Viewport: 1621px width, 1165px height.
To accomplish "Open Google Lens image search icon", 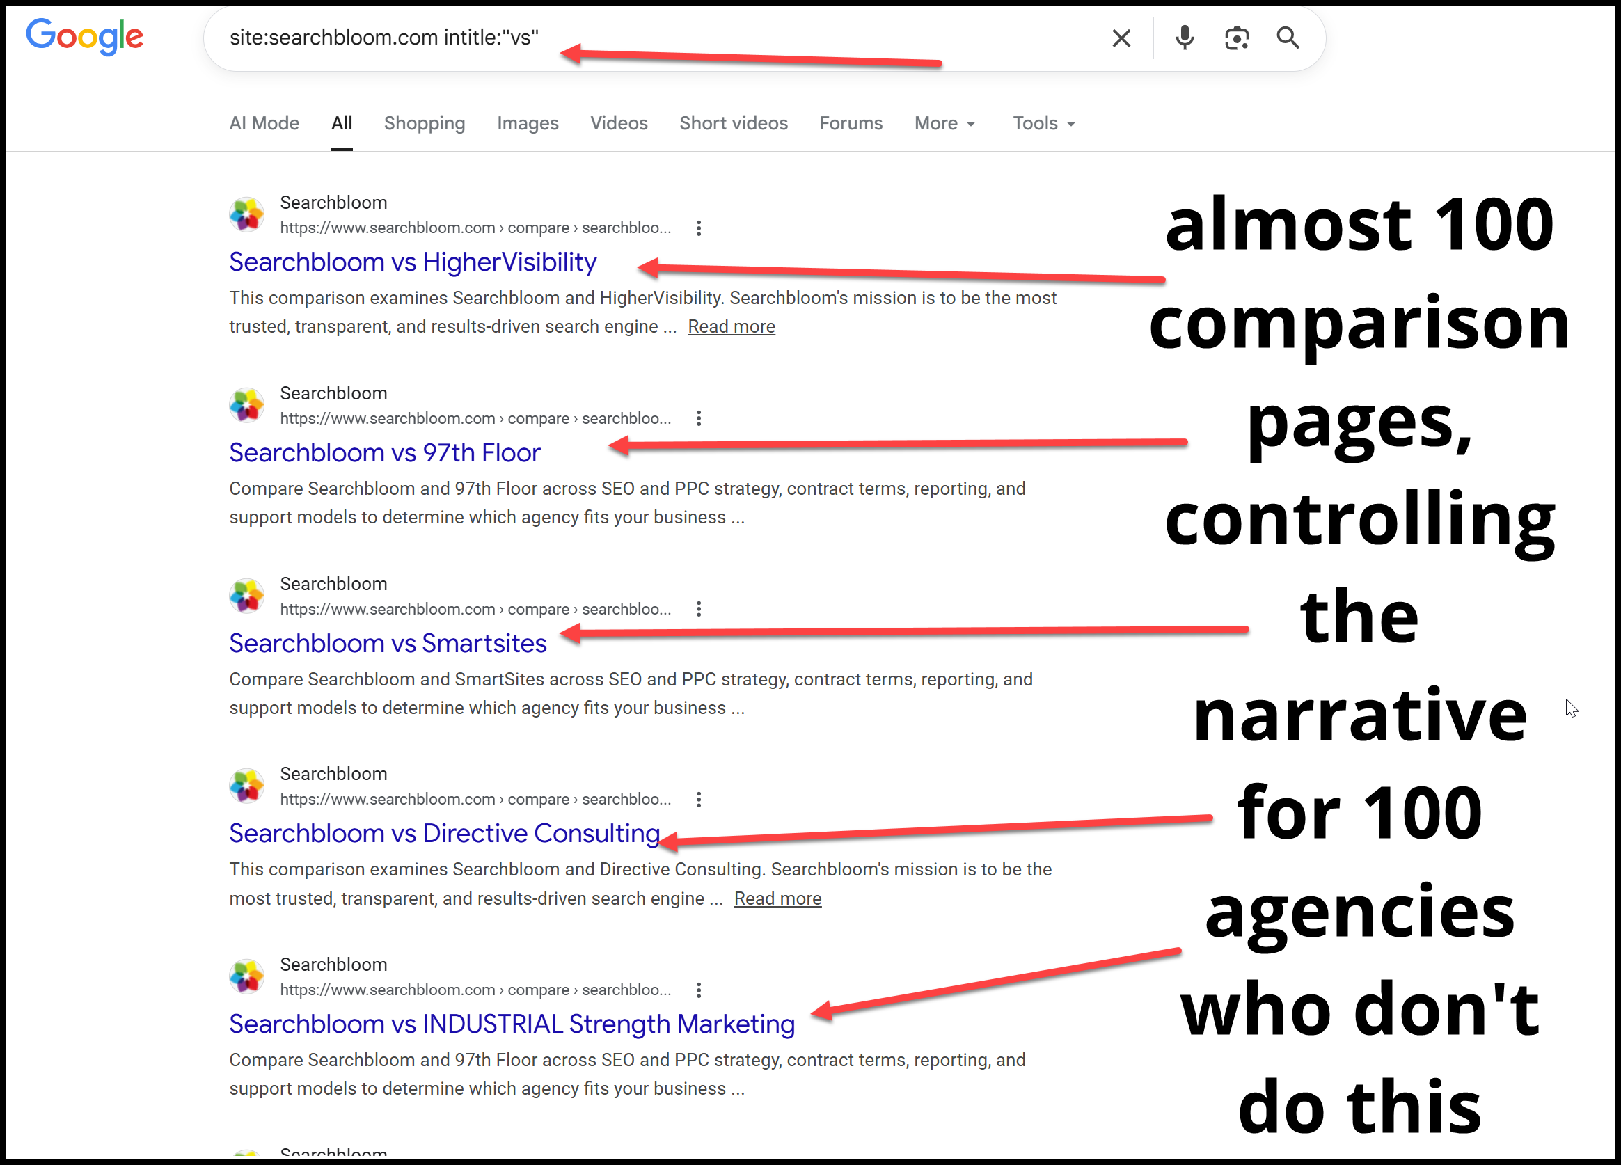I will point(1236,38).
